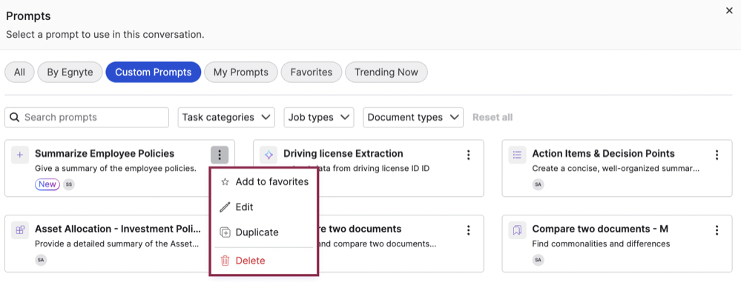
Task: Open the Summarize Employee Policies prompt title
Action: (x=105, y=154)
